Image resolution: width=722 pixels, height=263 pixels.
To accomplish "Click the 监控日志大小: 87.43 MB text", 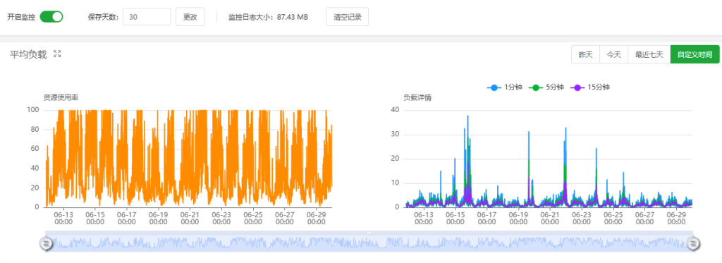I will (268, 17).
